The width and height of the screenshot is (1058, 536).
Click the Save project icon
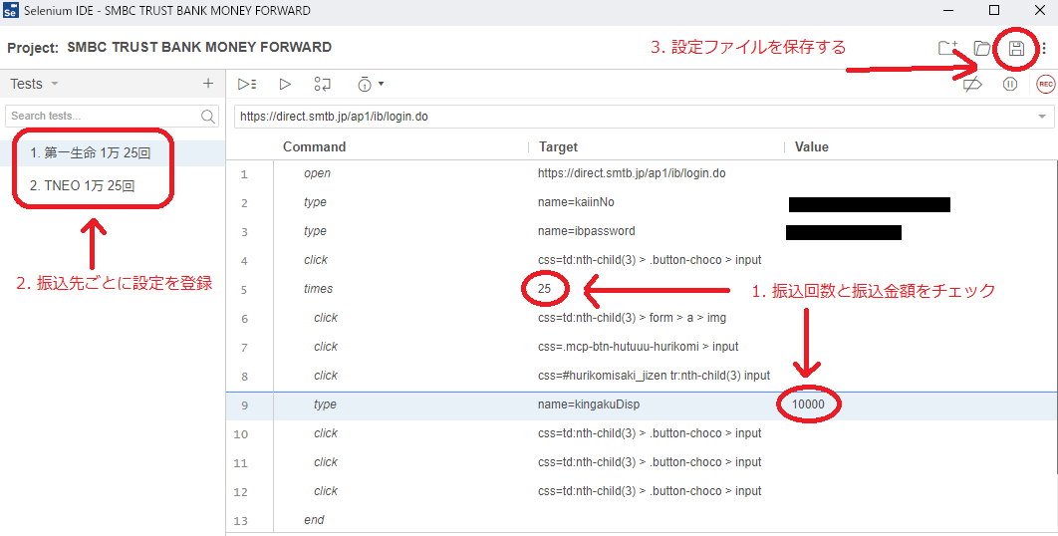pyautogui.click(x=1016, y=48)
